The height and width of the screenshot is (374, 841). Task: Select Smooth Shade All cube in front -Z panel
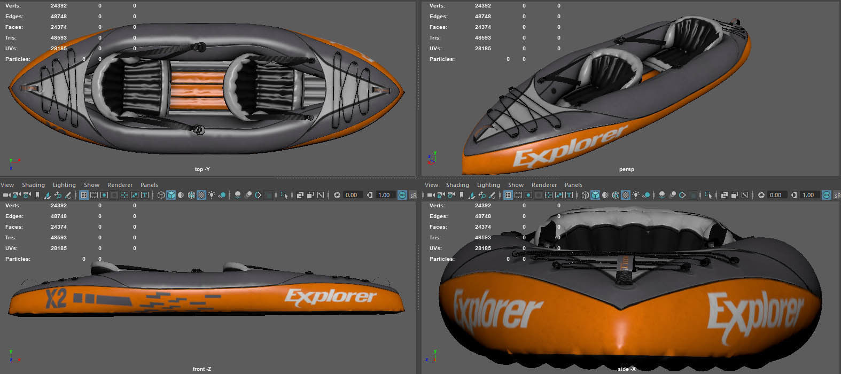pyautogui.click(x=171, y=195)
